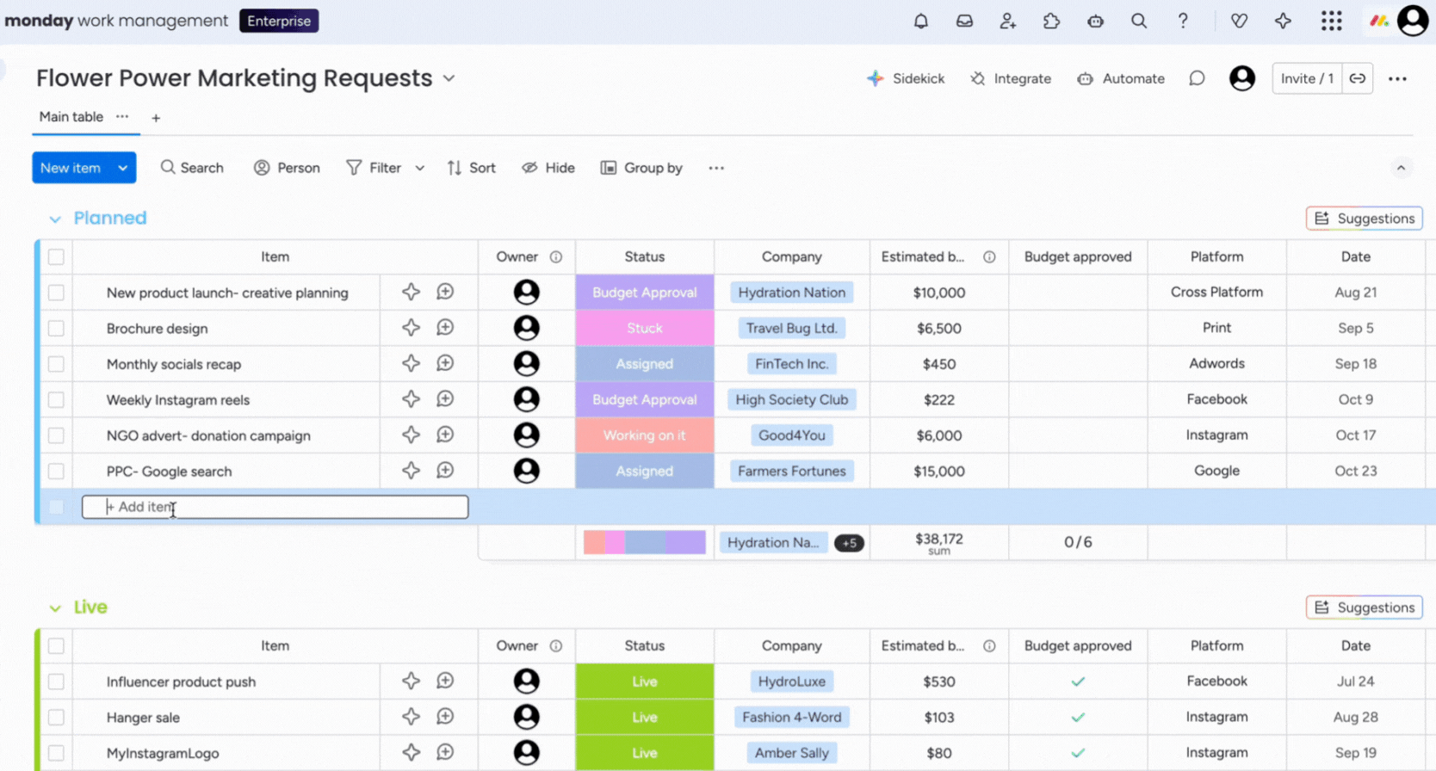Switch to the Main table tab
1436x771 pixels.
click(71, 117)
